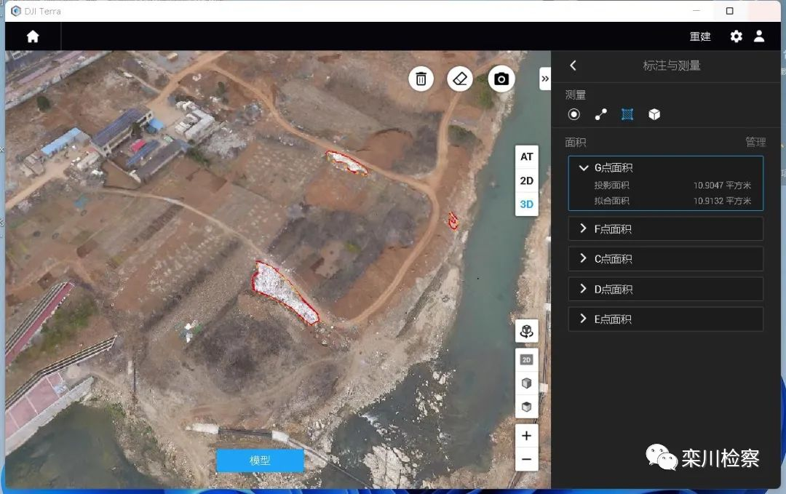Minimize the DJI Terra window

[696, 11]
